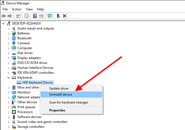
Task: Open the Action menu
Action: click(17, 9)
